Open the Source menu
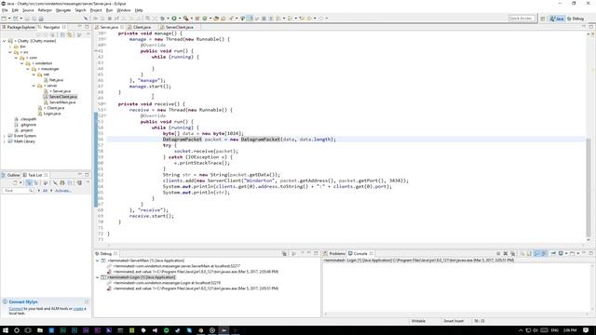Viewport: 596px width, 335px height. coord(28,10)
